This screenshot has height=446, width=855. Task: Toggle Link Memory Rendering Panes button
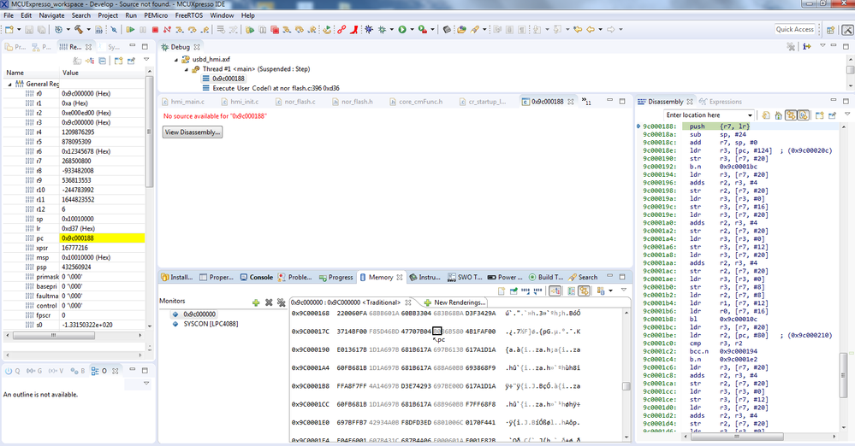pyautogui.click(x=584, y=290)
